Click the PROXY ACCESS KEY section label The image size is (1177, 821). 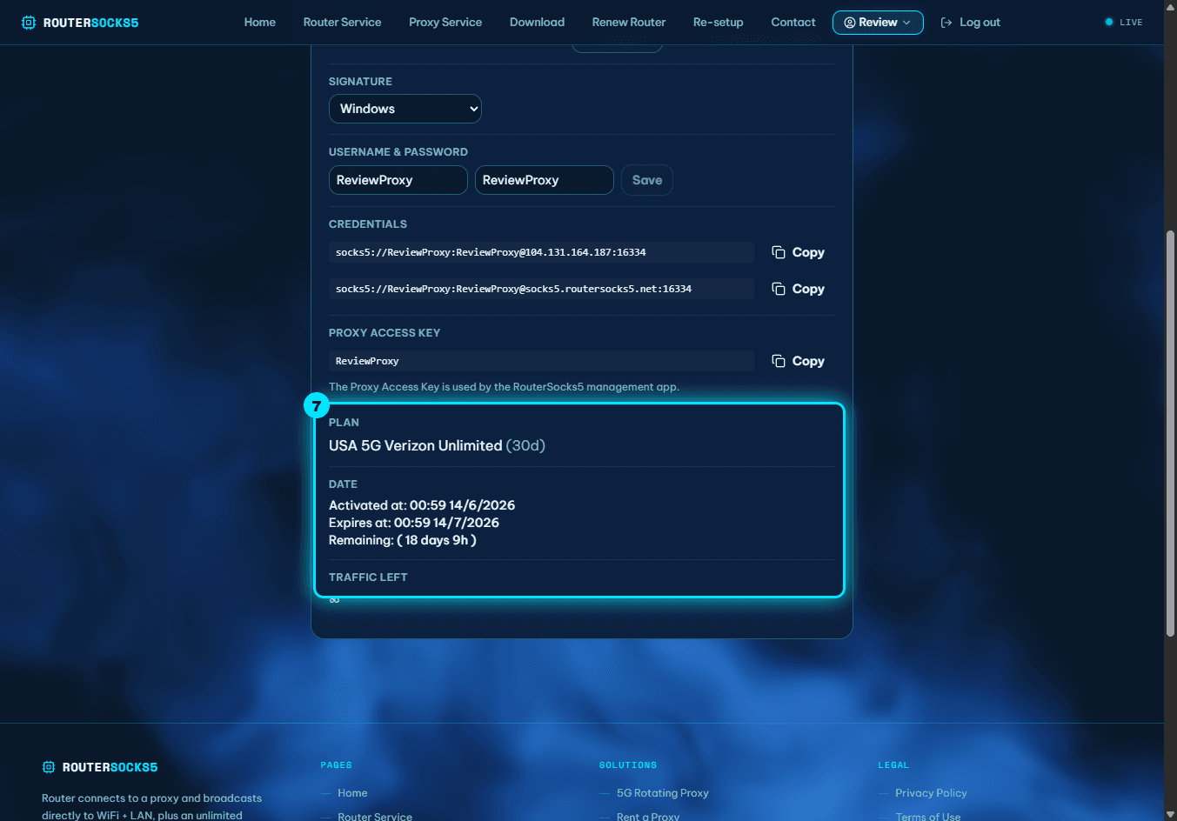tap(385, 333)
